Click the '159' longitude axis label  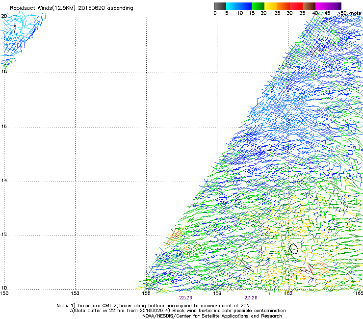(217, 293)
